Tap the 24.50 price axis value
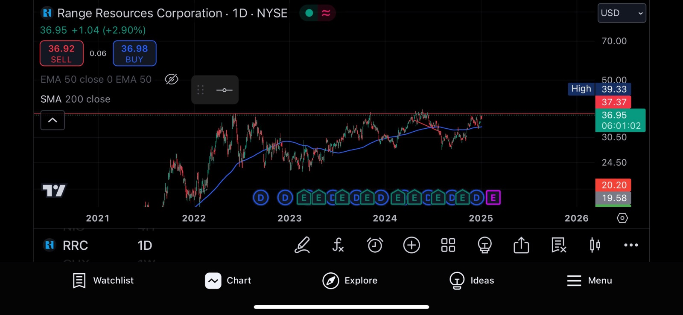Image resolution: width=683 pixels, height=315 pixels. click(x=614, y=163)
